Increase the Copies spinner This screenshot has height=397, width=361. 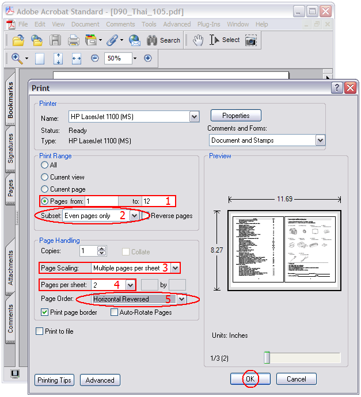click(101, 249)
